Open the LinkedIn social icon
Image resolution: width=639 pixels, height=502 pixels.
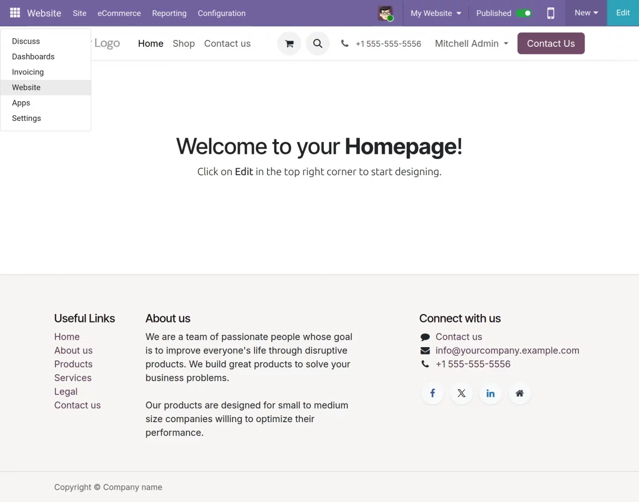(x=490, y=393)
